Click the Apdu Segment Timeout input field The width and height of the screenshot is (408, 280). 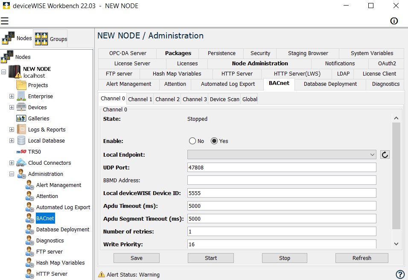[282, 219]
